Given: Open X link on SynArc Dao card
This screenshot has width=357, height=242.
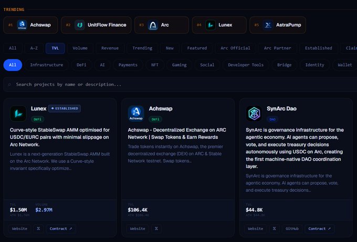Looking at the screenshot, I should pos(275,228).
